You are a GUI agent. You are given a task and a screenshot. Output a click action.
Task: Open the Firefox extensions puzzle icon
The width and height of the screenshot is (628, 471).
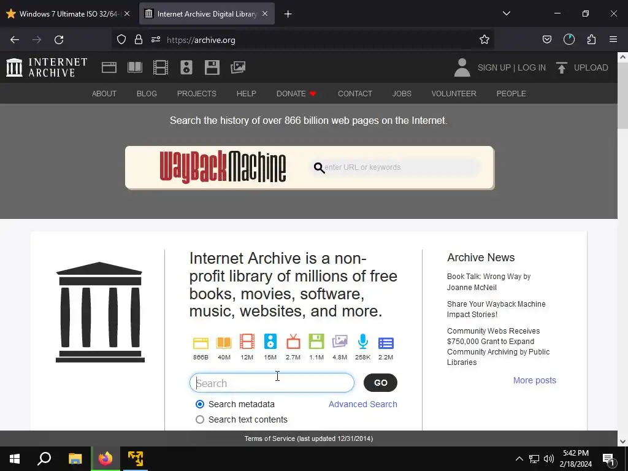coord(591,40)
